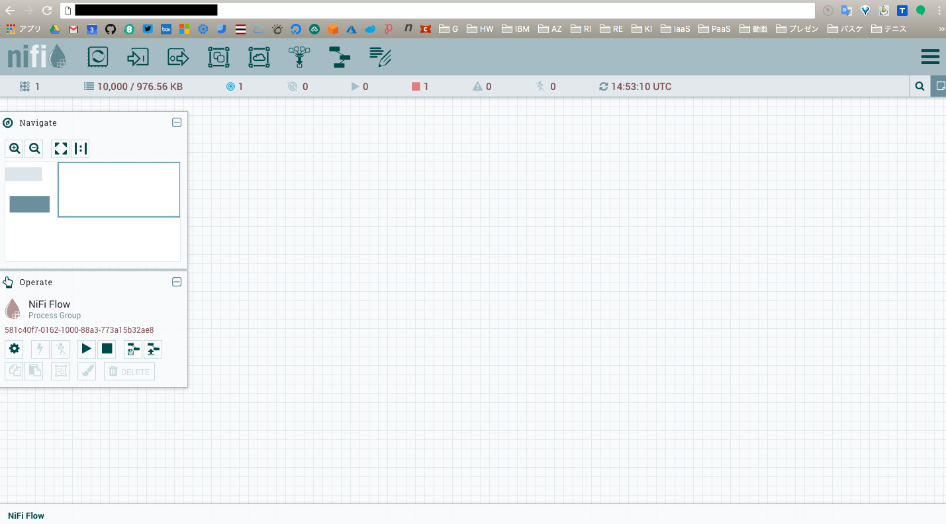Collapse the Operate panel
Screen dimensions: 946x524
pyautogui.click(x=177, y=282)
